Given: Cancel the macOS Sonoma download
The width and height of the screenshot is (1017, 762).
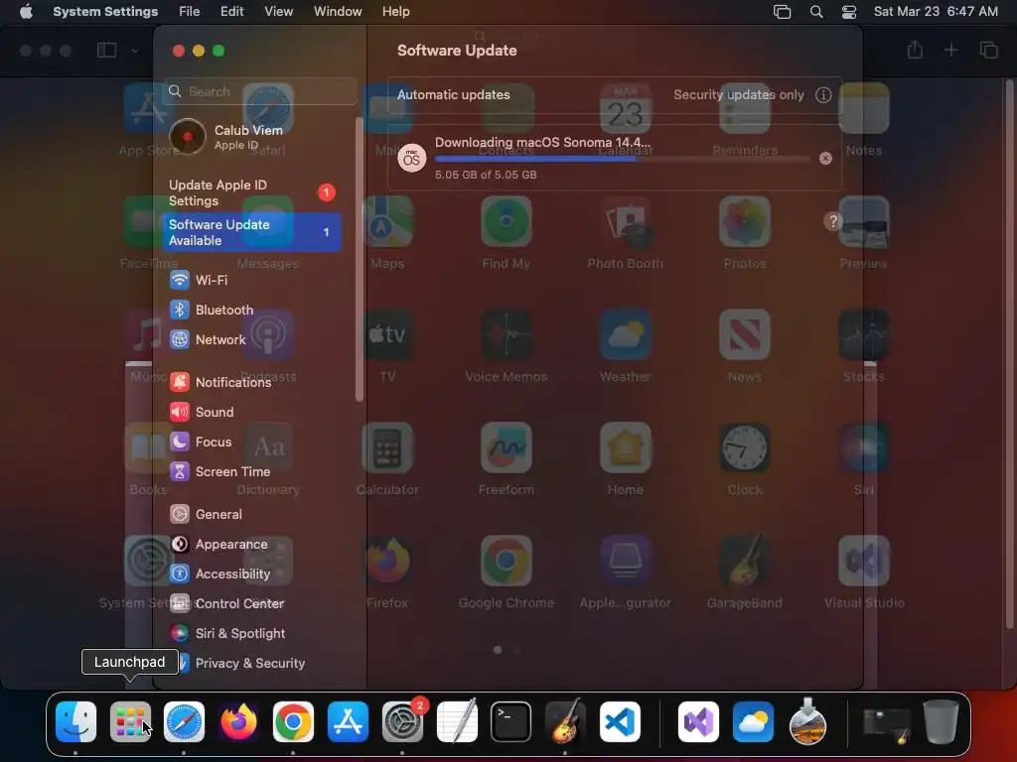Looking at the screenshot, I should (x=825, y=158).
